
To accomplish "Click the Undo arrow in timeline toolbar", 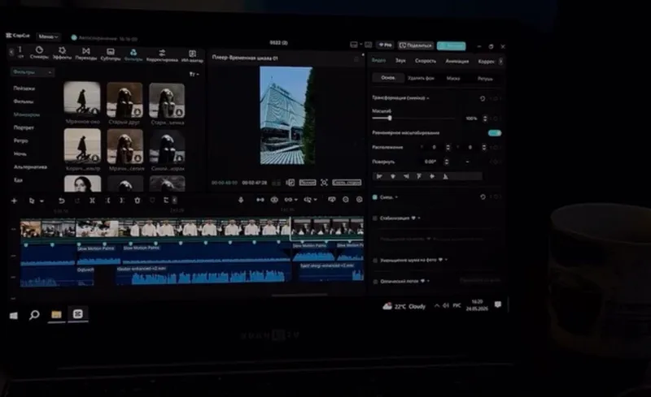I will pyautogui.click(x=62, y=201).
